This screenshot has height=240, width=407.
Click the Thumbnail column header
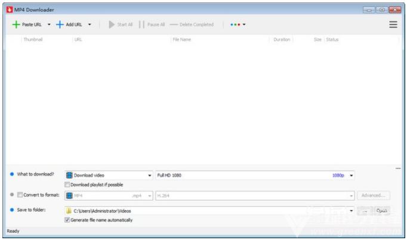click(33, 39)
